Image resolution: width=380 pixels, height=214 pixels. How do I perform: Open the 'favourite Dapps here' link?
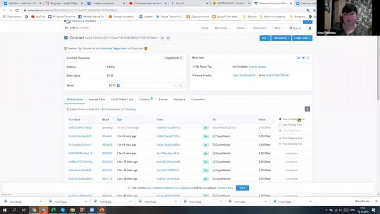tap(114, 49)
